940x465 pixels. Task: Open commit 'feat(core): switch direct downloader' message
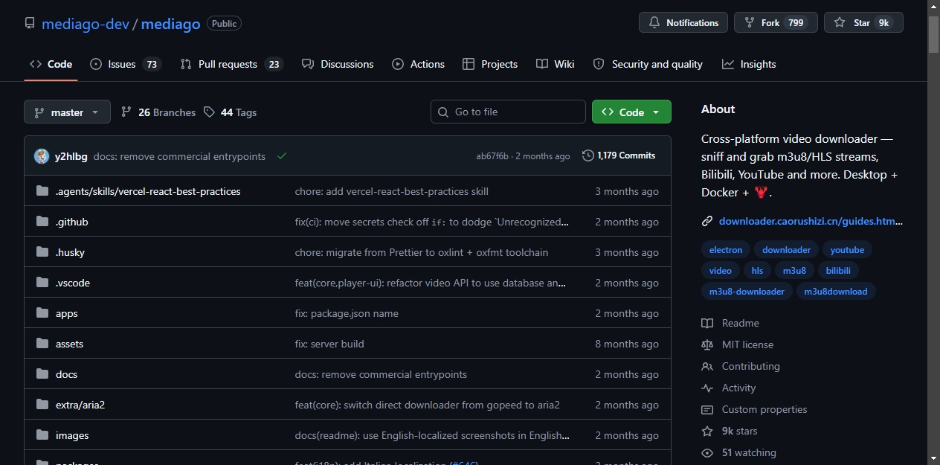pos(428,405)
